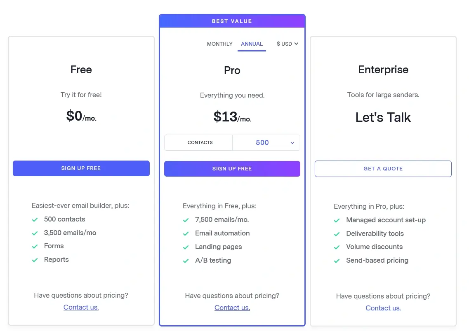The height and width of the screenshot is (331, 469).
Task: Open the 500 contacts dropdown arrow
Action: (x=292, y=142)
